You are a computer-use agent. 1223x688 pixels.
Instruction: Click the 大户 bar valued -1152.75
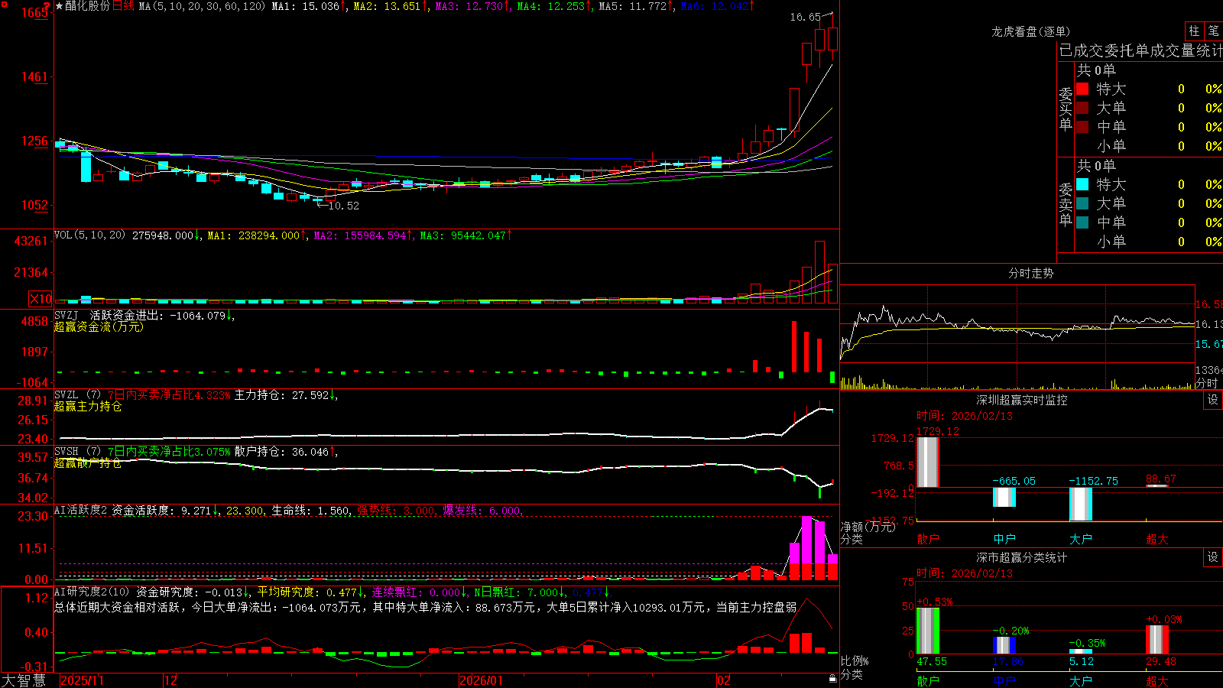1080,504
